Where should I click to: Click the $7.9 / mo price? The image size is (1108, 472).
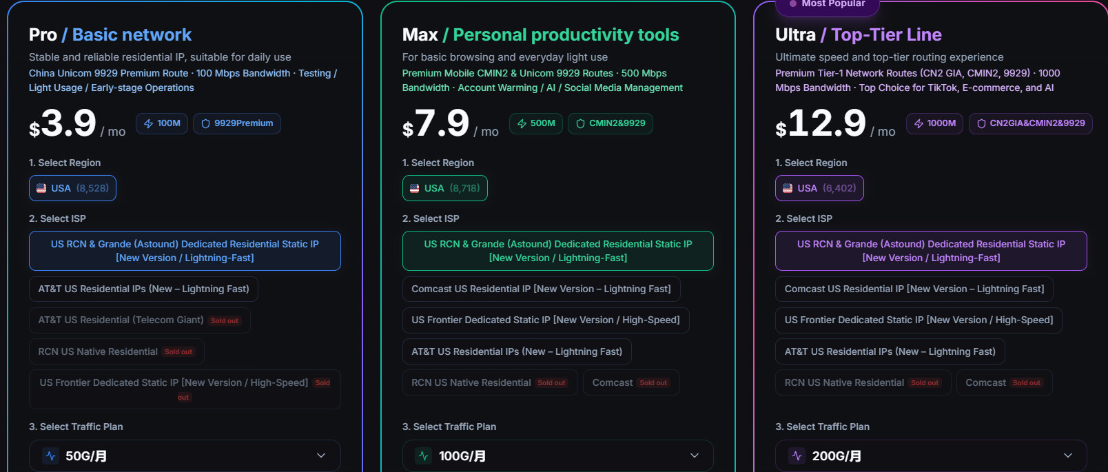[x=451, y=124]
